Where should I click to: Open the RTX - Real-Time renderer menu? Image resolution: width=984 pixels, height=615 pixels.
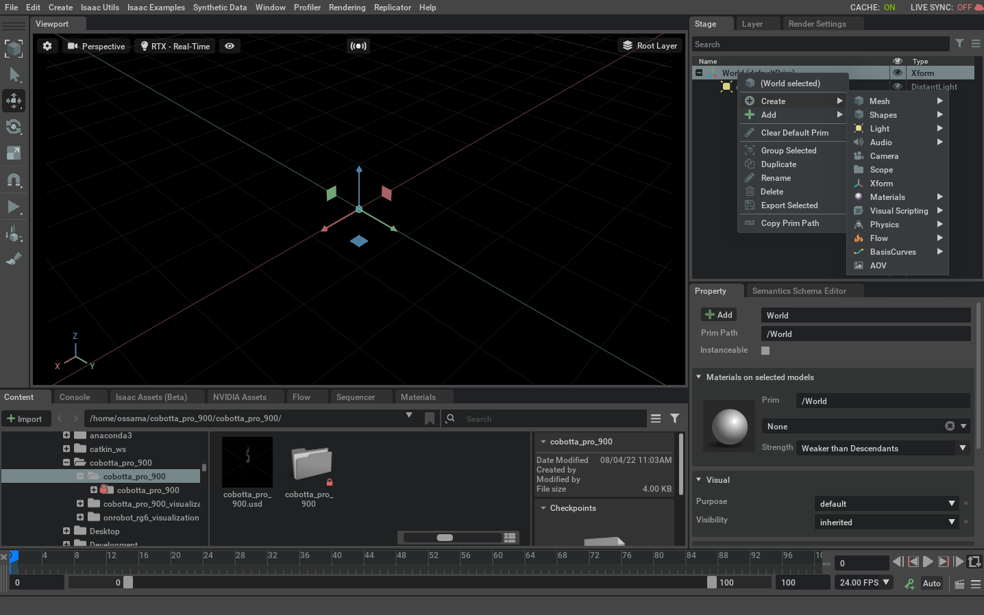(x=175, y=46)
